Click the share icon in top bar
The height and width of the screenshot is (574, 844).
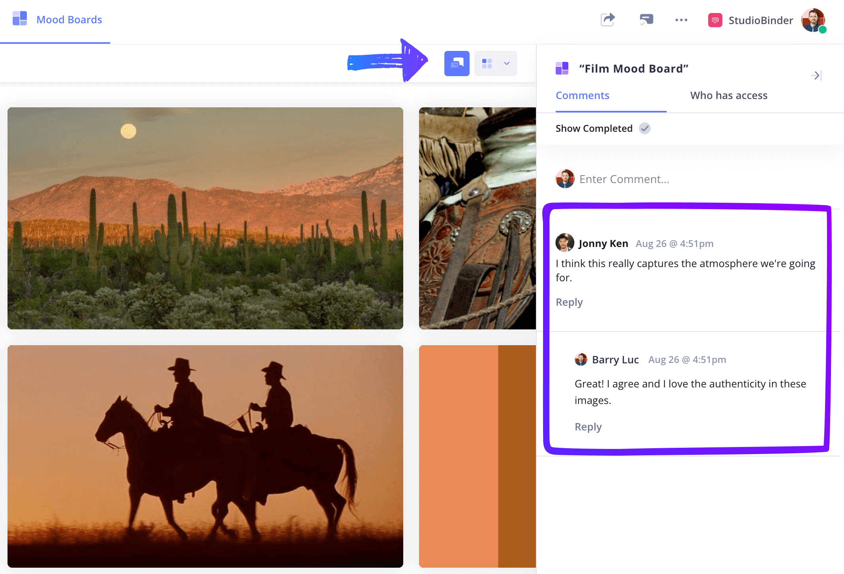coord(608,19)
